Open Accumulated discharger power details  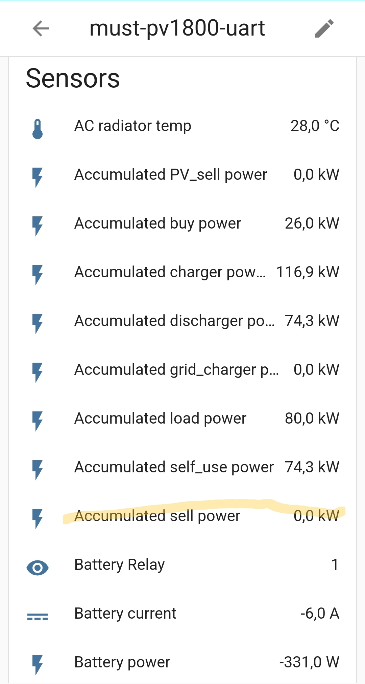coord(174,321)
